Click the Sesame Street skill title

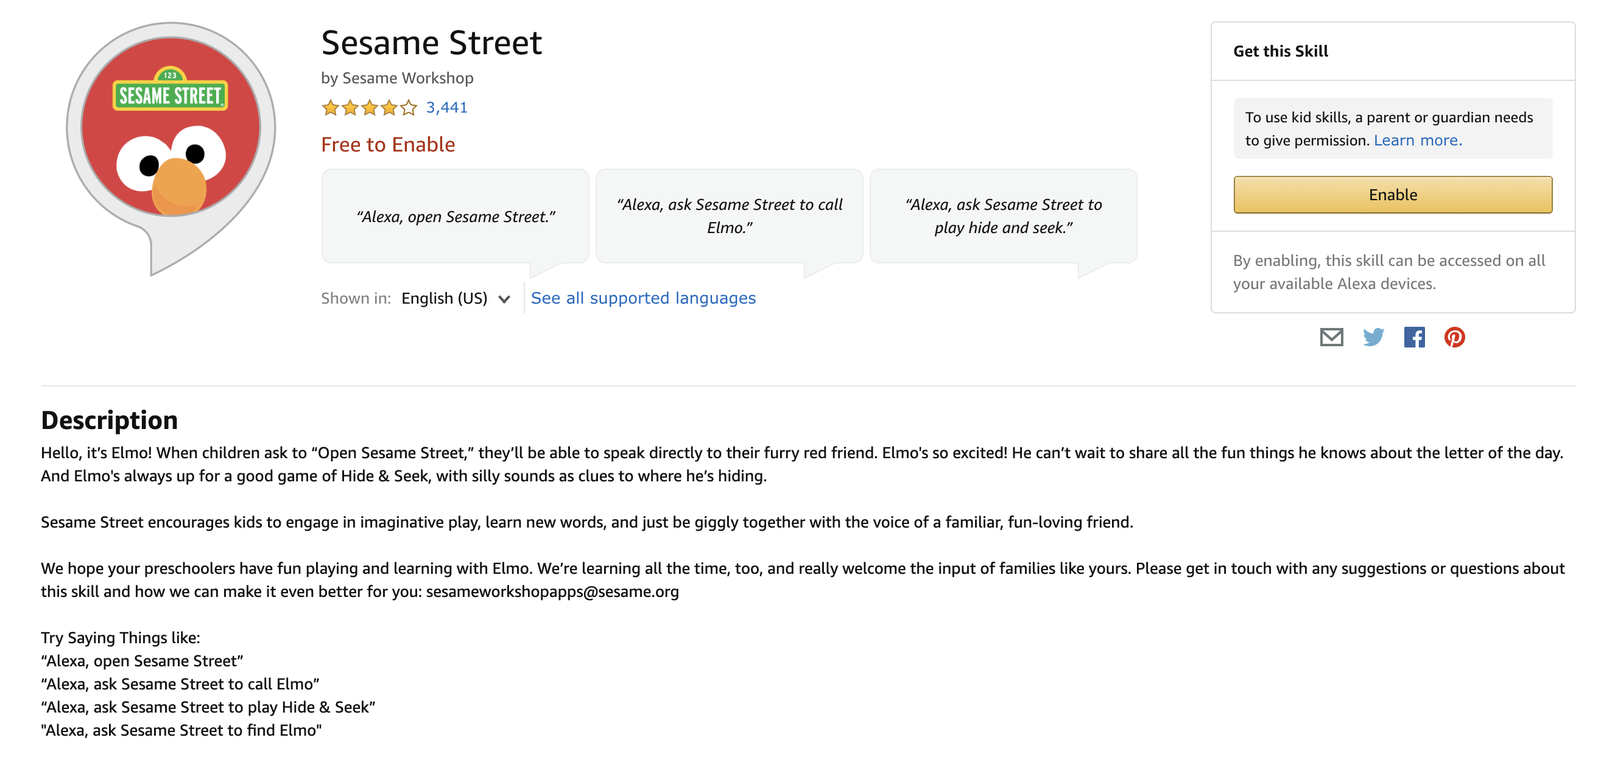point(431,43)
